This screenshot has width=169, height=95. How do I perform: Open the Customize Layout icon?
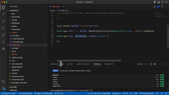coord(166,2)
